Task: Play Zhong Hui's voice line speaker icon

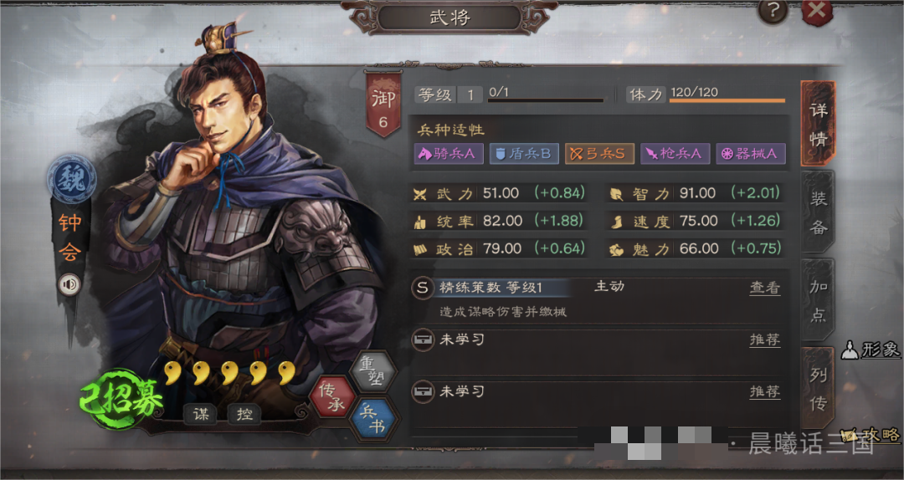Action: (69, 284)
